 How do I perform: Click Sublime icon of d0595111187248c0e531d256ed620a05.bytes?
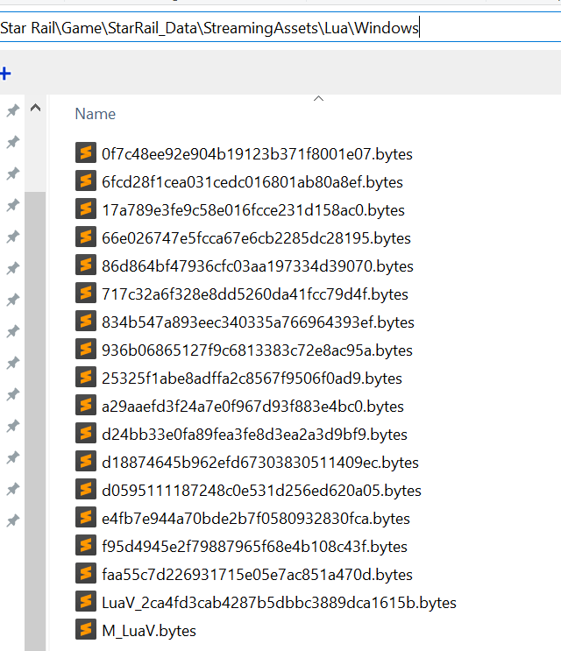(x=86, y=489)
